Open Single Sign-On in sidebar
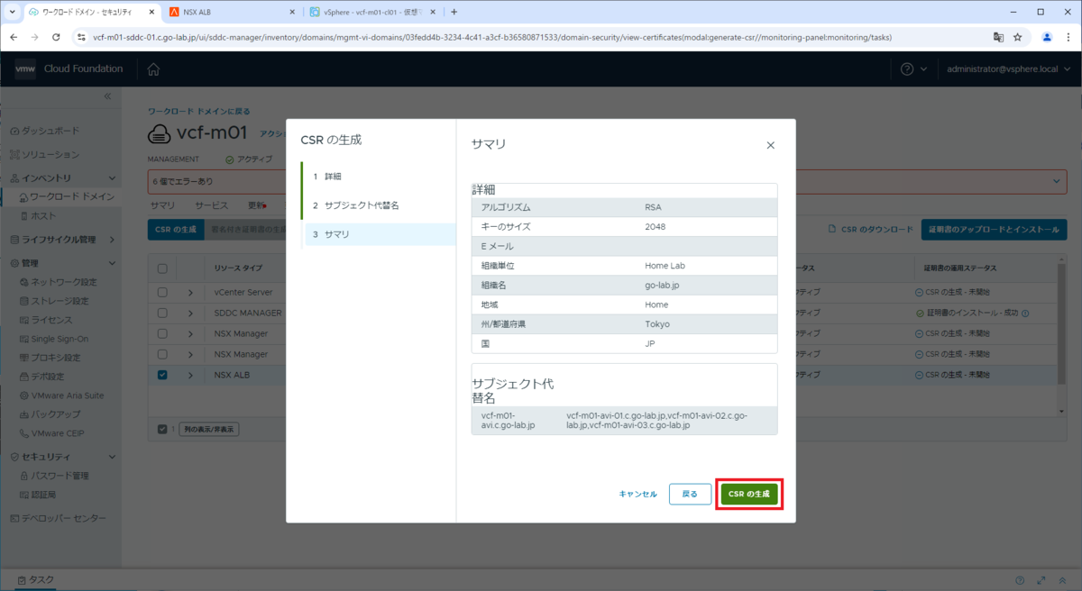Screen dimensions: 1082x591 click(60, 339)
